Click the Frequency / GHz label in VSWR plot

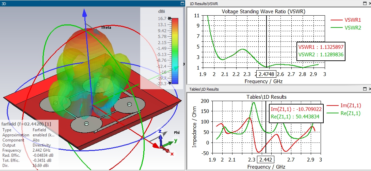click(x=263, y=81)
